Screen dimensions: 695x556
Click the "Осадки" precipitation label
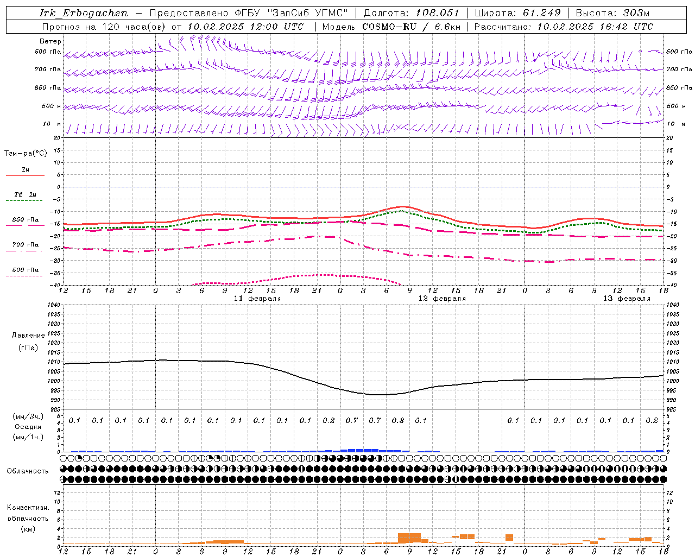[28, 427]
